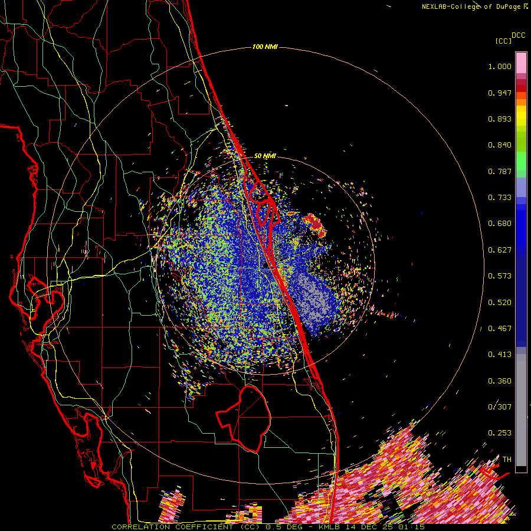The image size is (531, 531).
Task: Pick the gray low-value color bar segment
Action: [521, 410]
